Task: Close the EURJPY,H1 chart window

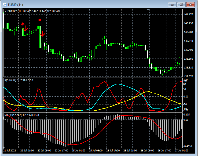Action: [x=191, y=5]
